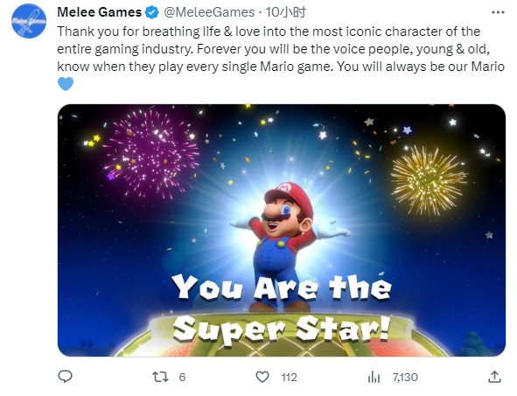Click the blue heart emoji in tweet

[x=66, y=84]
